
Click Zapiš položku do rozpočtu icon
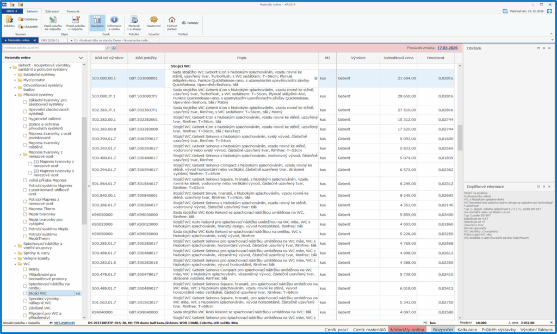(52, 22)
